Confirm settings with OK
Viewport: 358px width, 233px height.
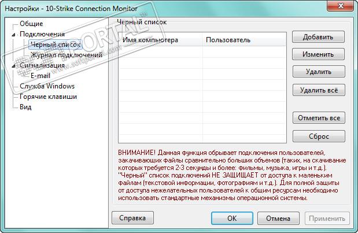tap(232, 218)
